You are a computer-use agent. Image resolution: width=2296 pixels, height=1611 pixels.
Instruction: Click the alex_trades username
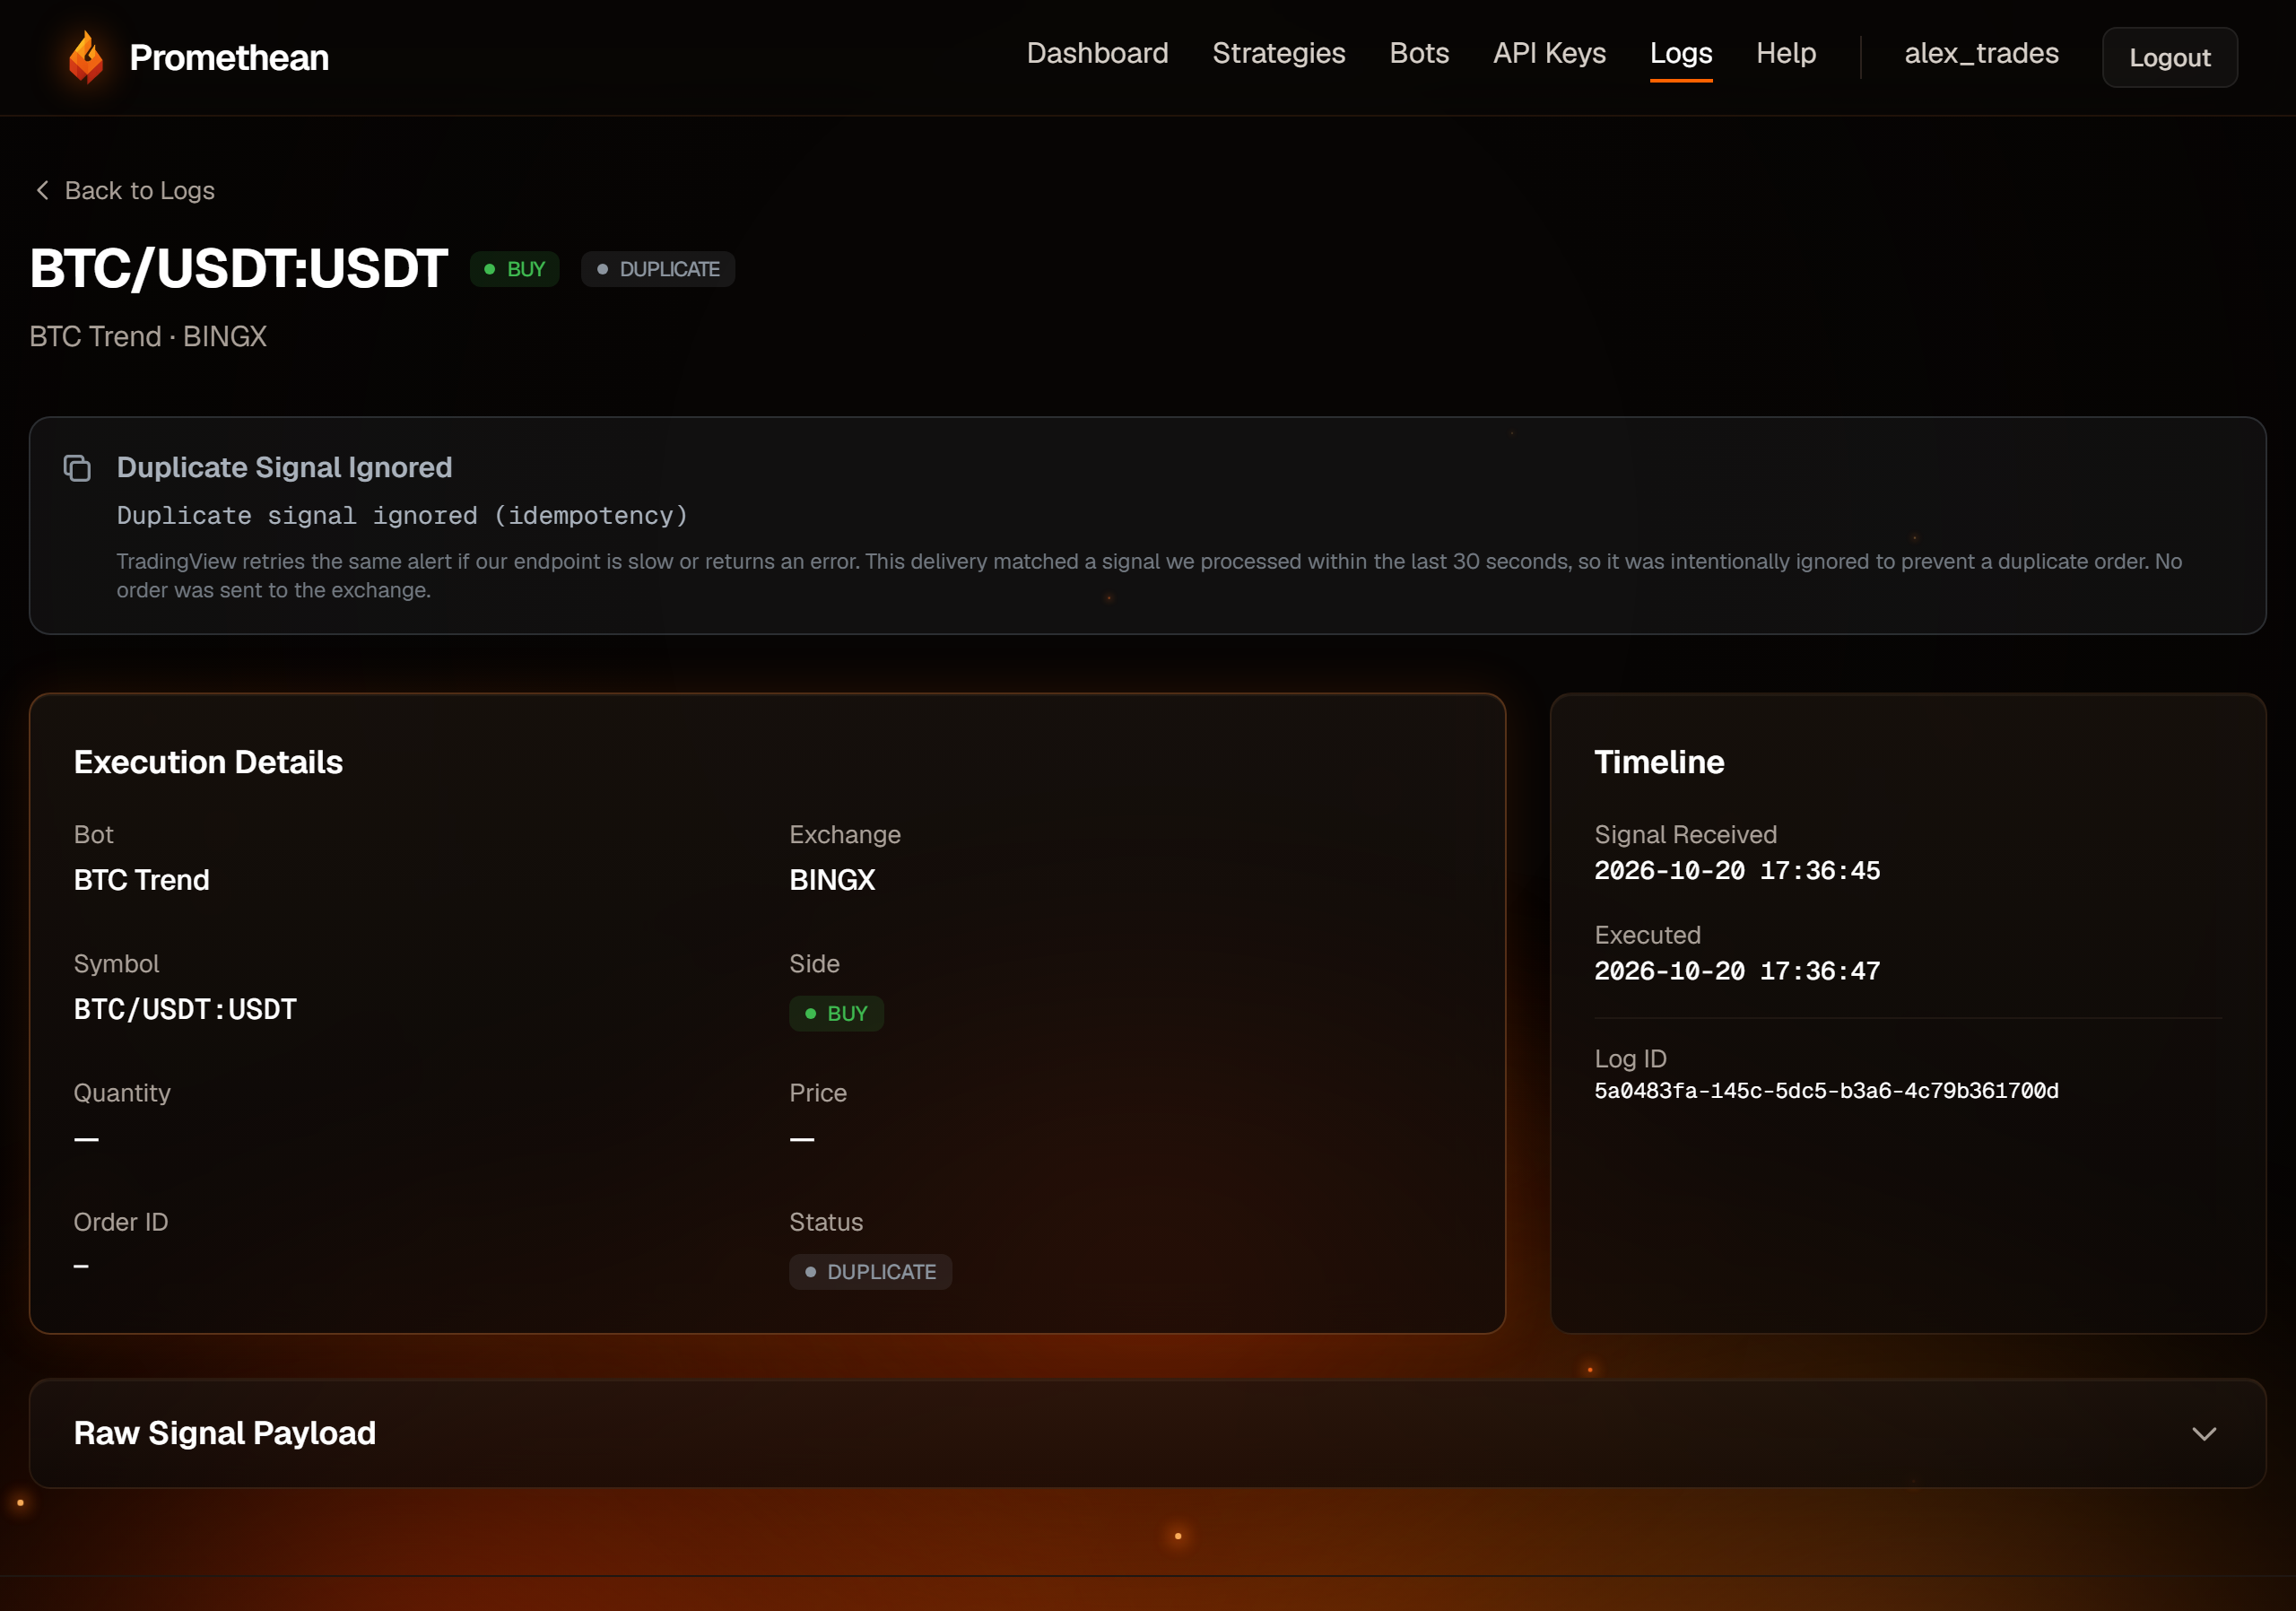pos(1980,53)
